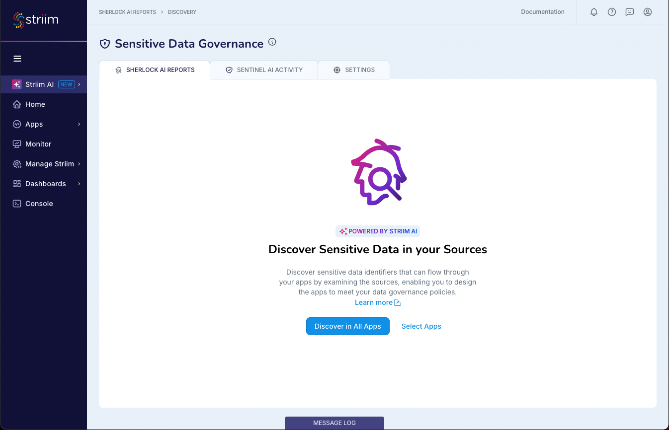The height and width of the screenshot is (430, 669).
Task: Click the Discover in All Apps button
Action: [348, 326]
